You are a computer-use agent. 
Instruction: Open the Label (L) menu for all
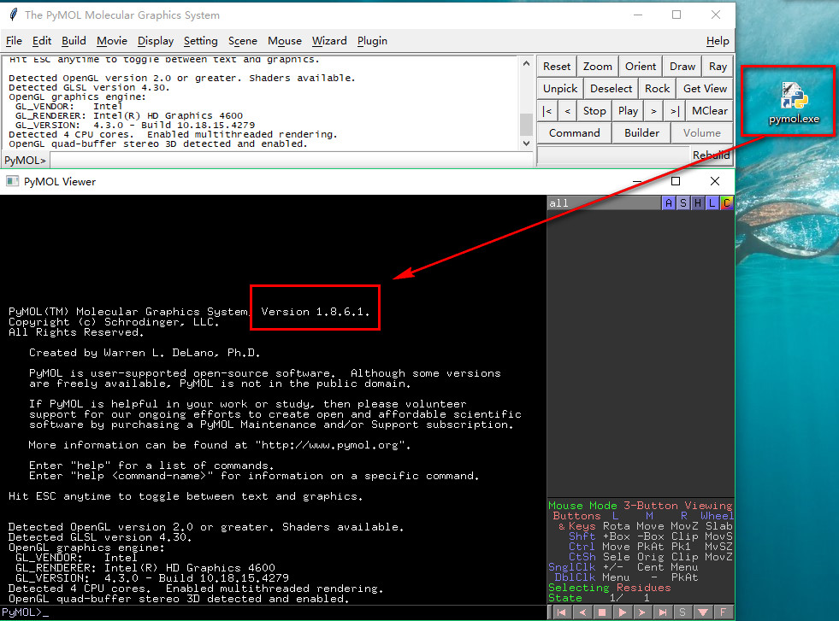pos(712,203)
